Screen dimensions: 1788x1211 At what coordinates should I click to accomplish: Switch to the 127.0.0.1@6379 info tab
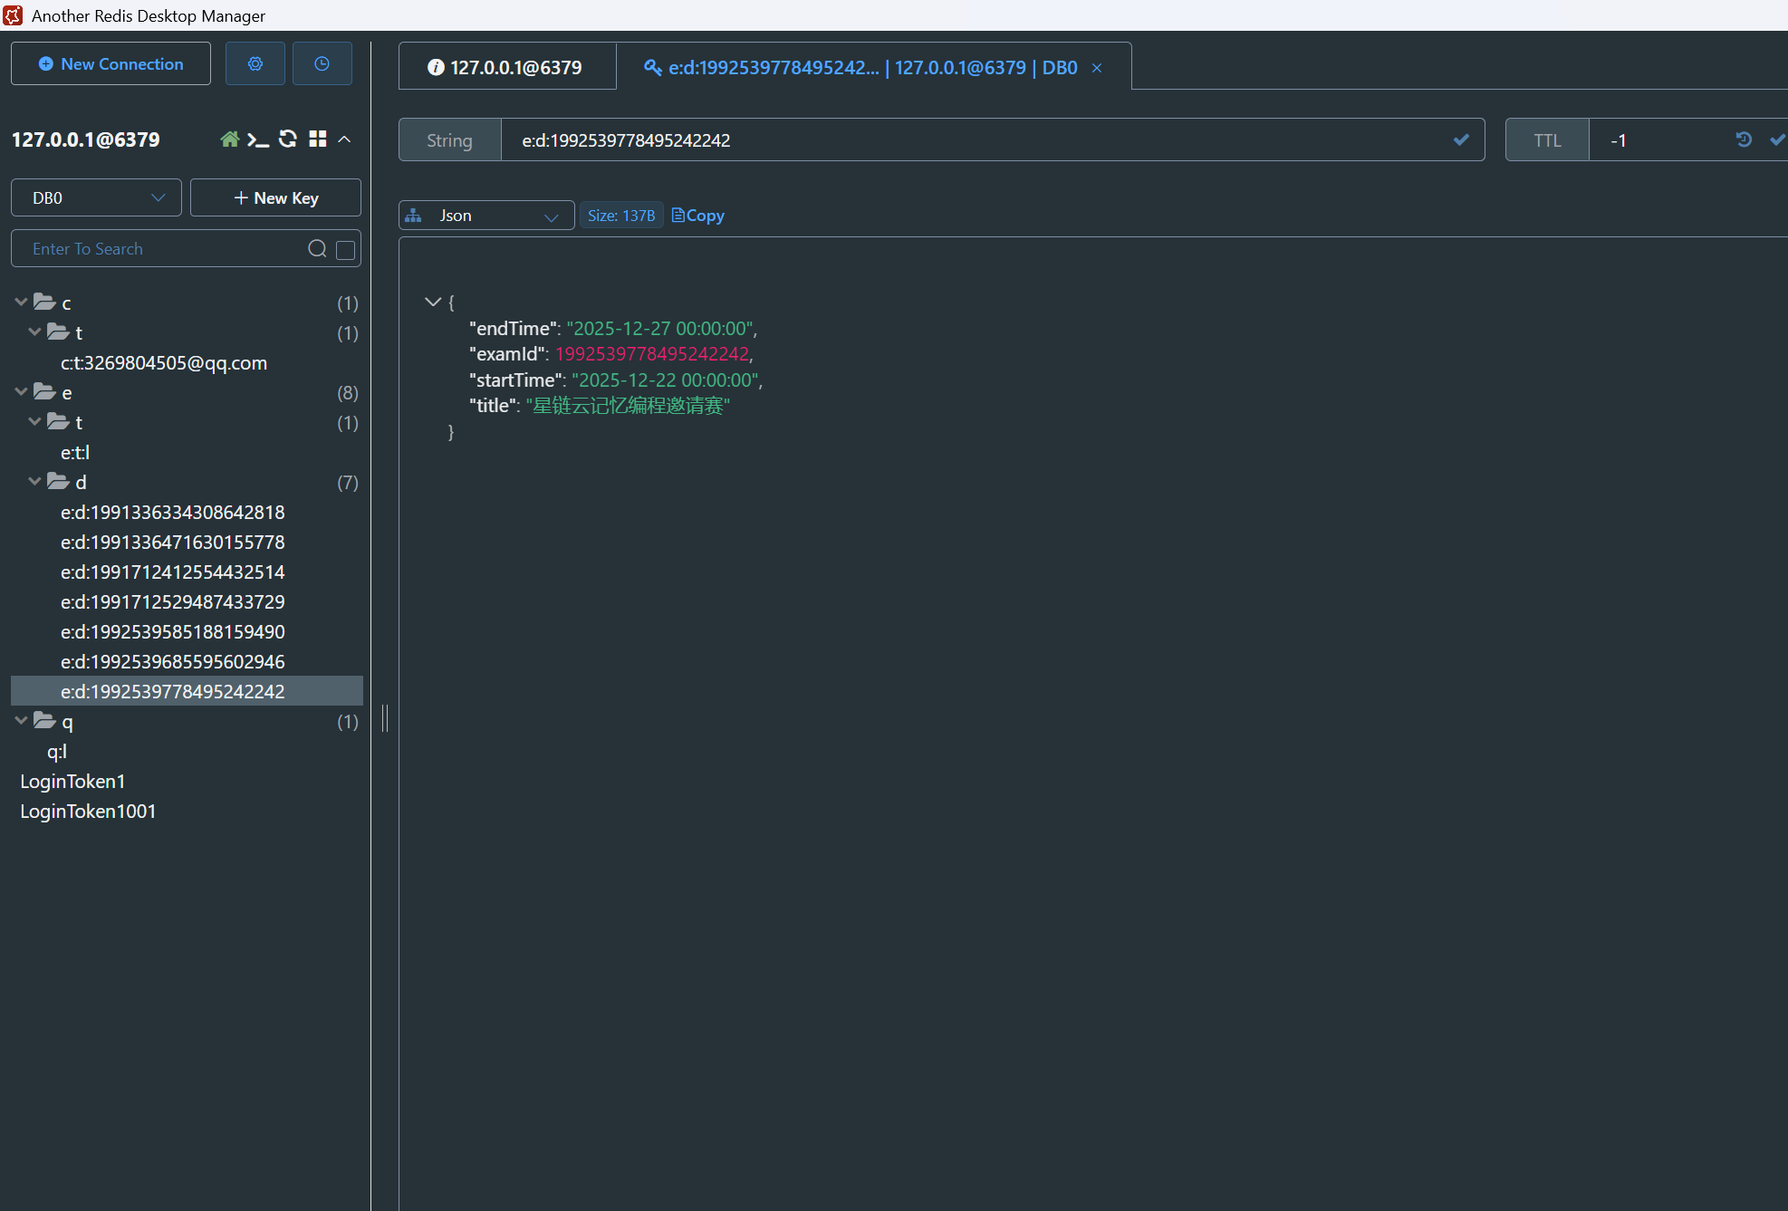(506, 67)
